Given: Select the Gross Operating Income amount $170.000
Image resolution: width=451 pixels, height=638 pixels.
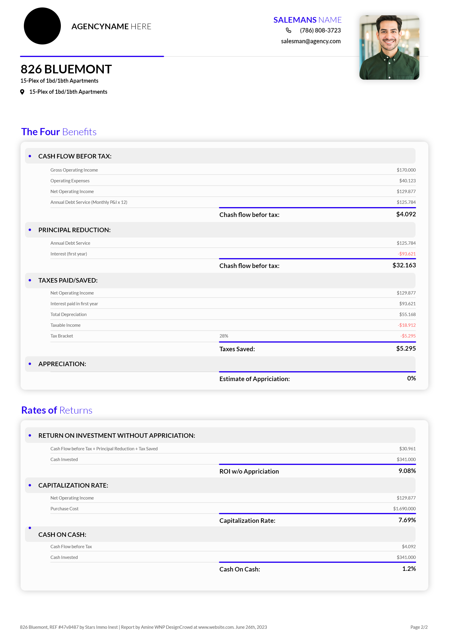Looking at the screenshot, I should [406, 170].
